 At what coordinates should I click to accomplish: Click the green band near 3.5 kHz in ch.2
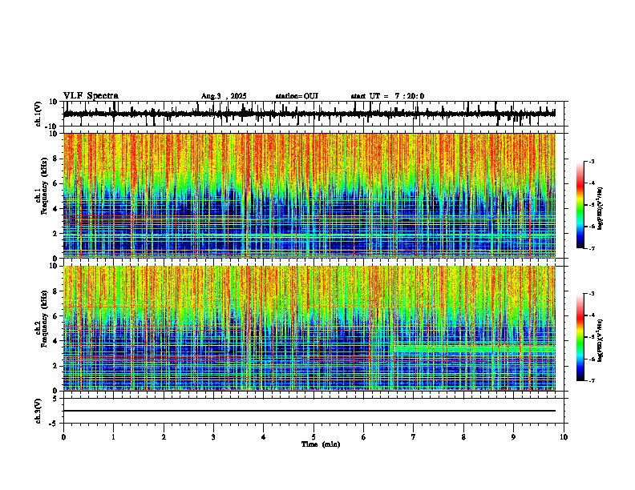pos(475,348)
